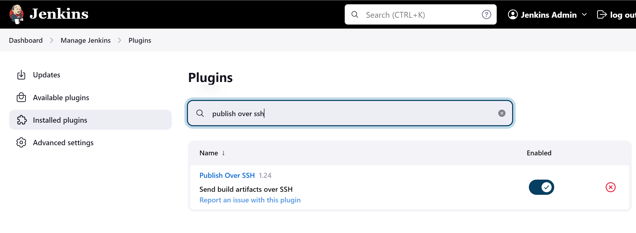
Task: Toggle the Name column sort arrow
Action: click(224, 153)
